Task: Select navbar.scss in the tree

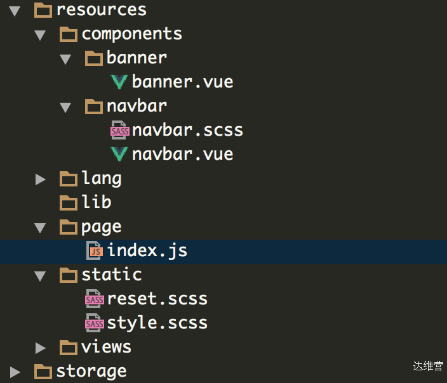Action: 187,130
